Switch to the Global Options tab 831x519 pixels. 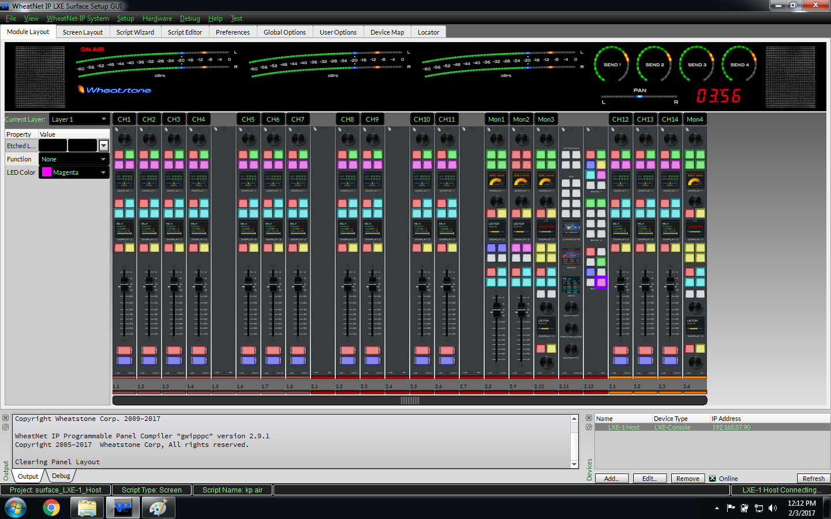click(285, 32)
